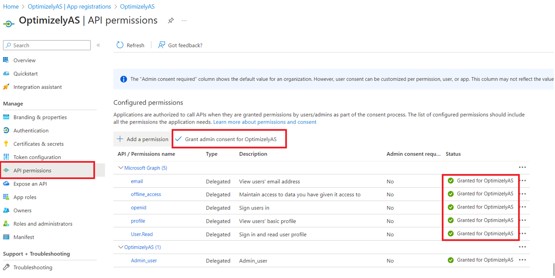Click the Status column header
This screenshot has height=278, width=555.
453,154
